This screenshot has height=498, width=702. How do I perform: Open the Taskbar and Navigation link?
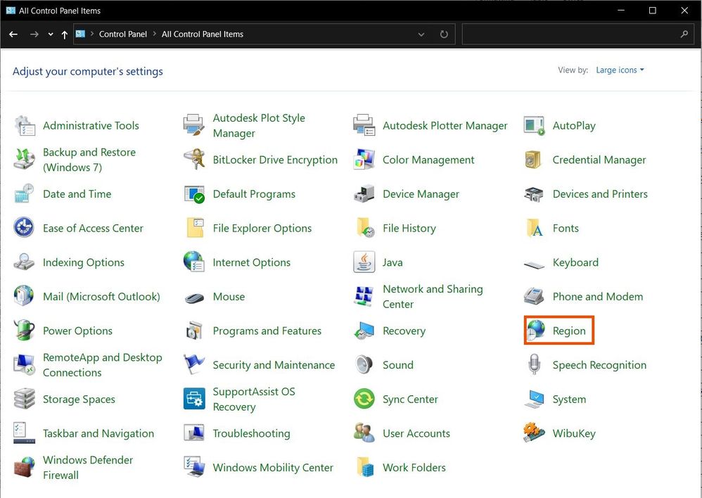pyautogui.click(x=98, y=433)
